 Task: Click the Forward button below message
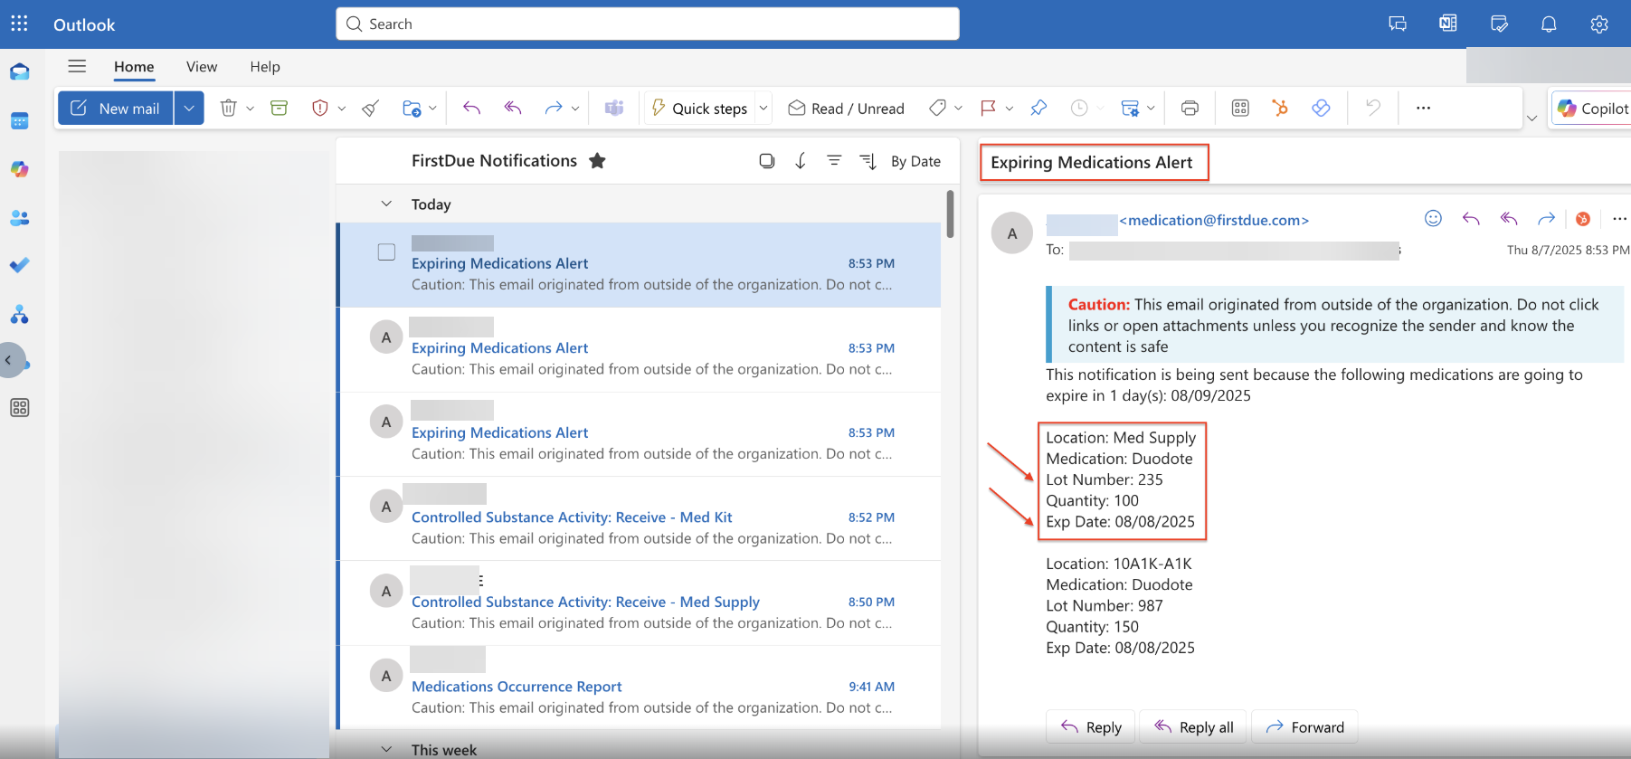pyautogui.click(x=1304, y=727)
